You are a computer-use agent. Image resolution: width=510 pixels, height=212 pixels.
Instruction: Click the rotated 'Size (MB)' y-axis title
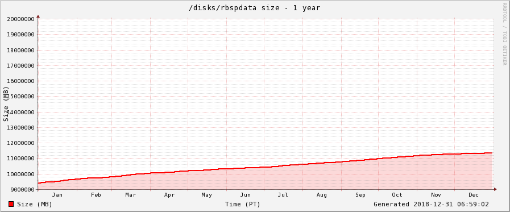pos(6,103)
